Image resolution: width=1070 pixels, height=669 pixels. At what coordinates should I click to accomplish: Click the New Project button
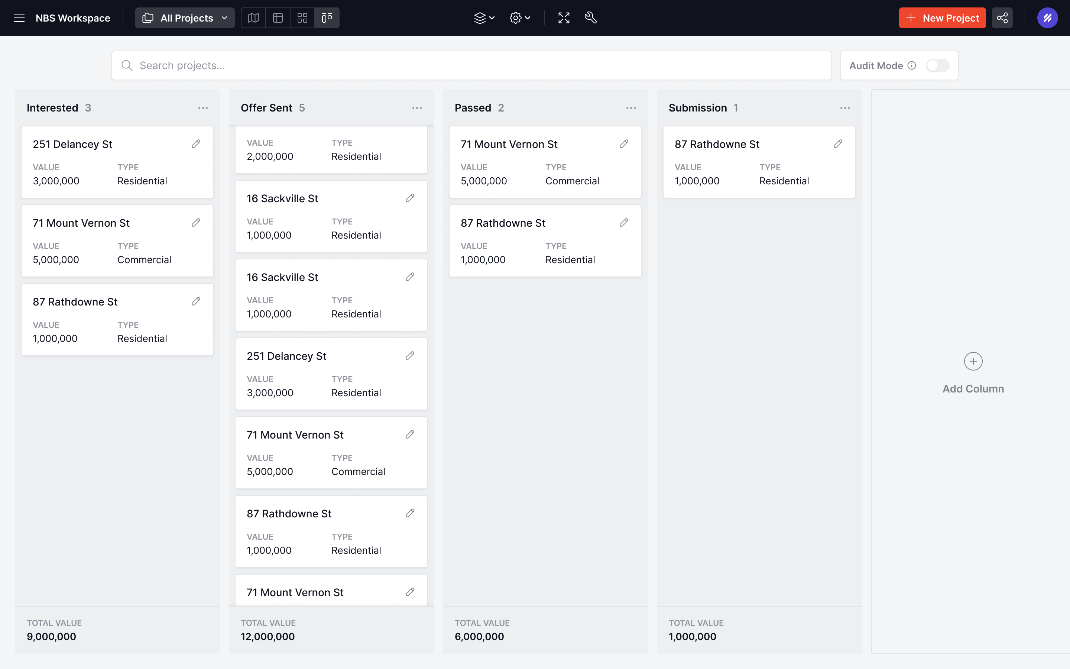click(942, 18)
